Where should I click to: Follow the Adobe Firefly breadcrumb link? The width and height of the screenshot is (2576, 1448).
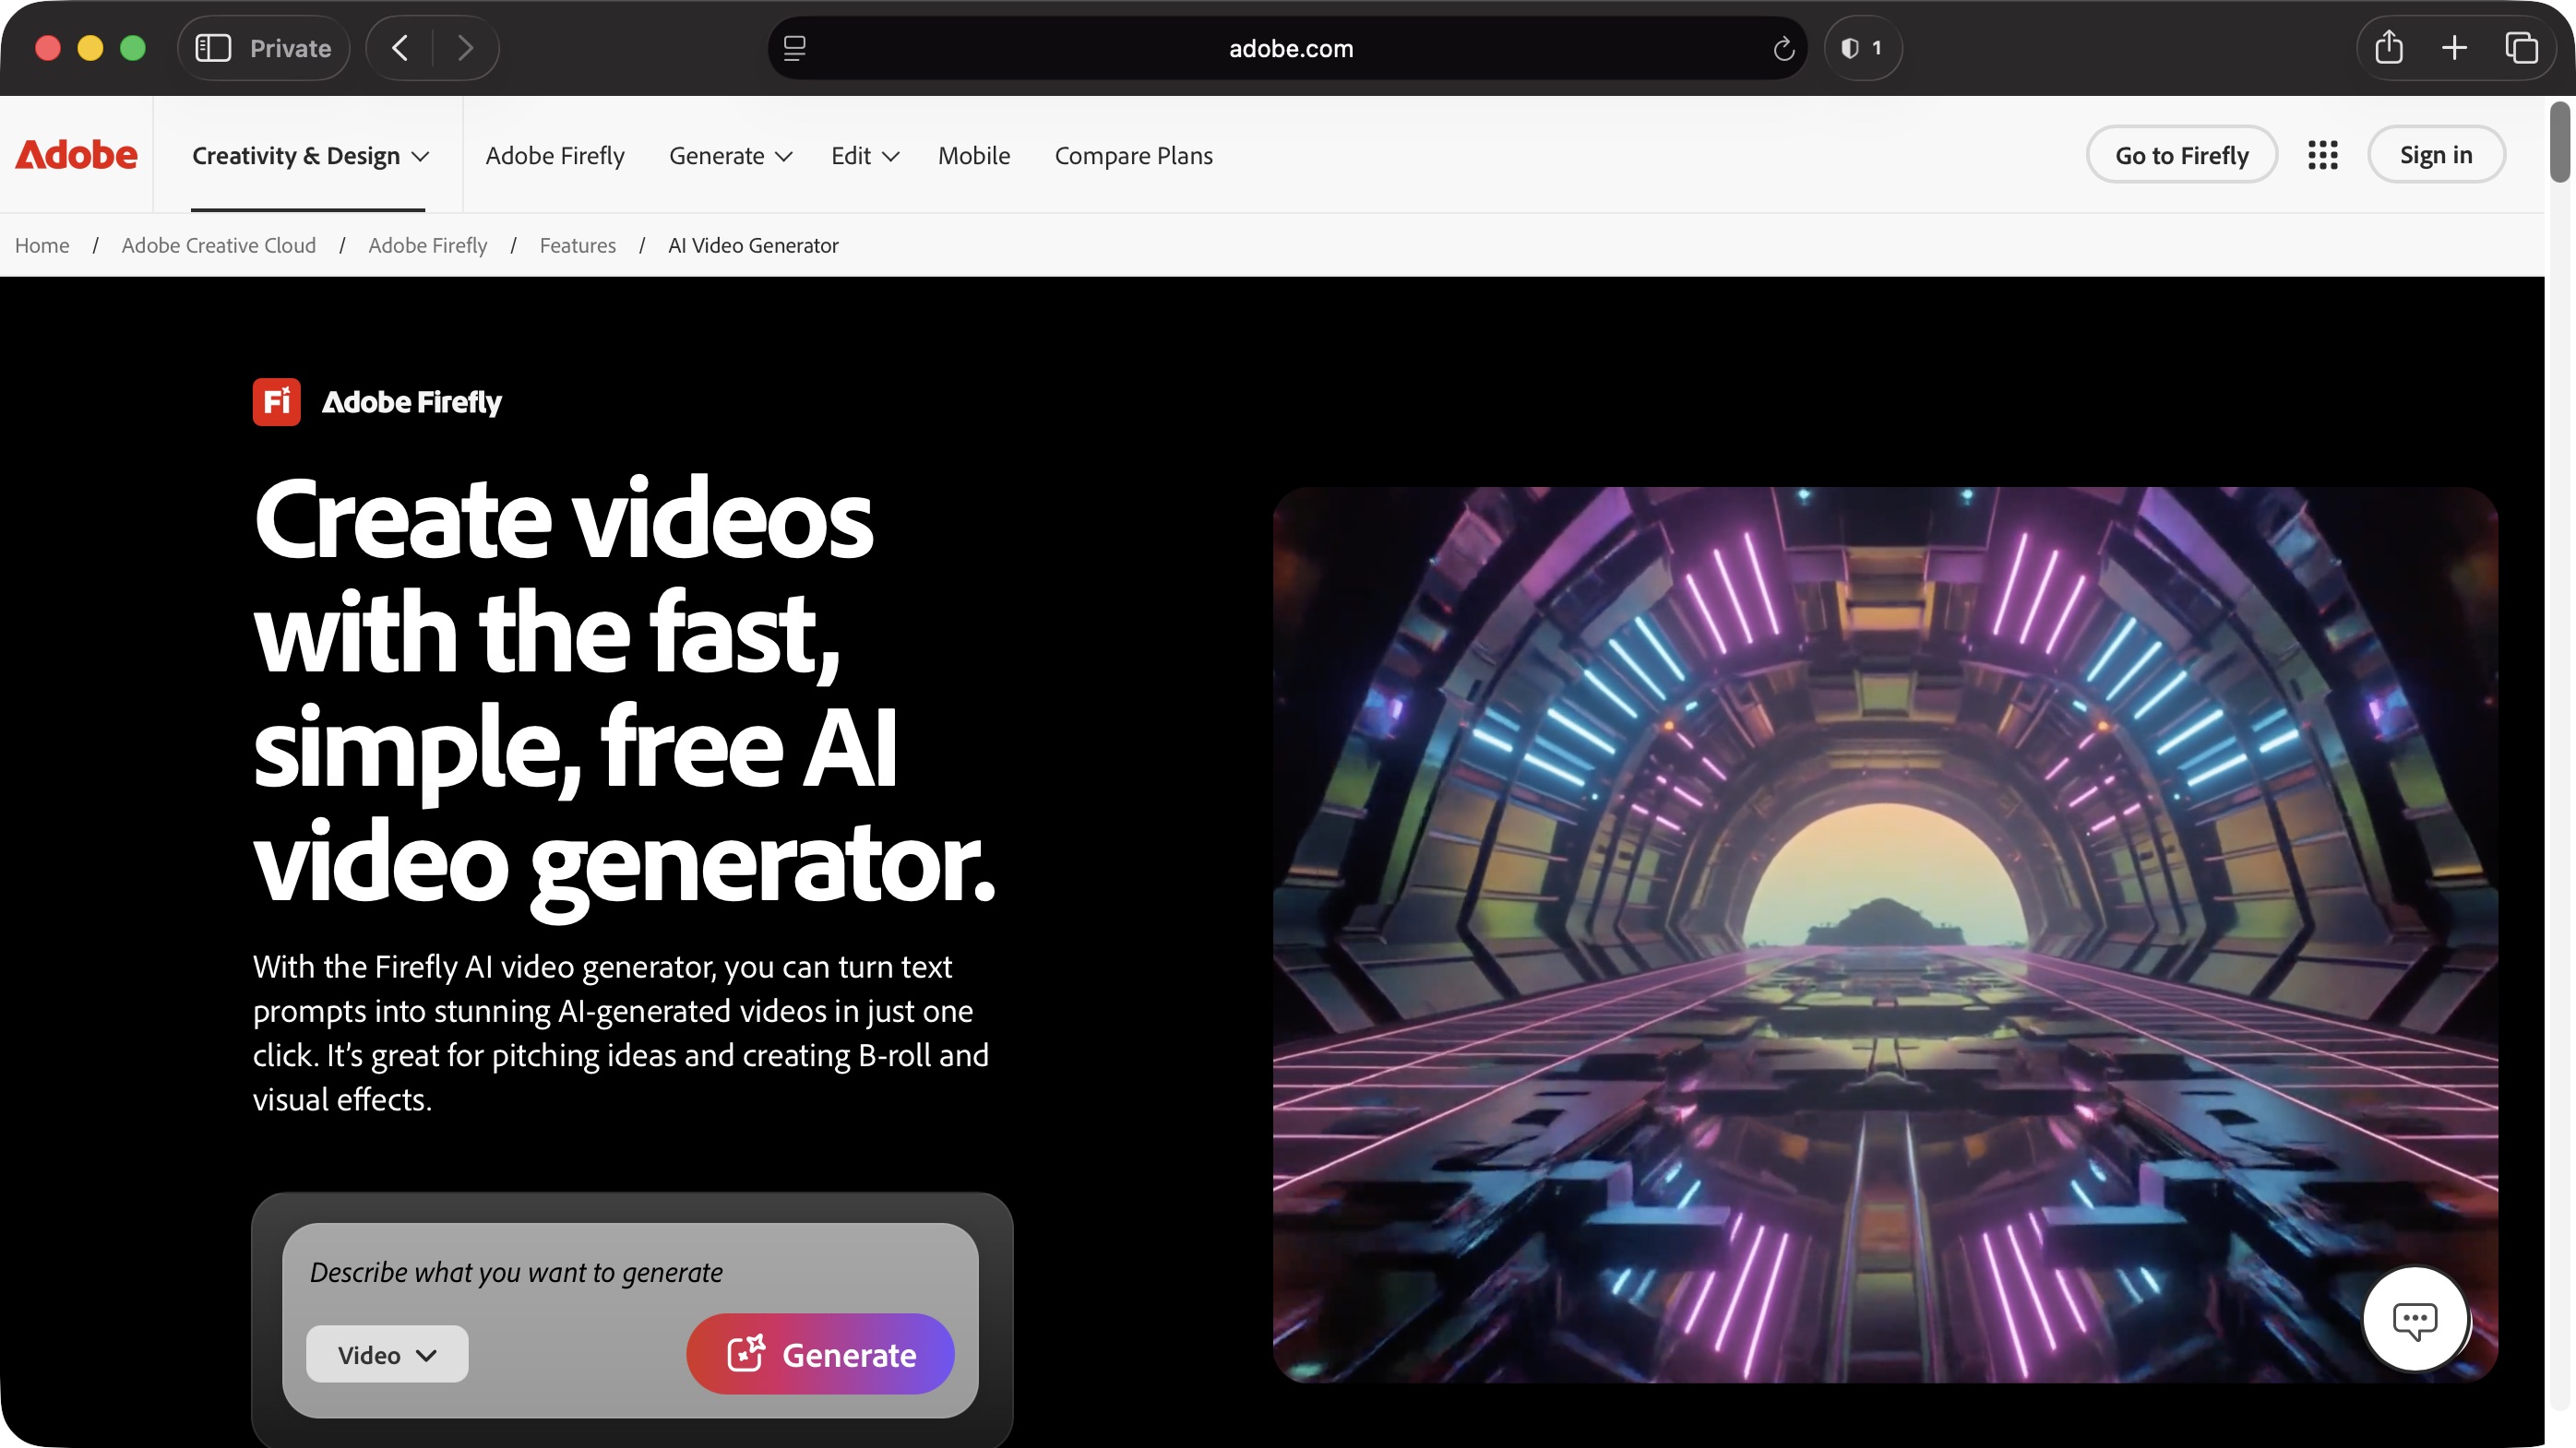point(427,244)
